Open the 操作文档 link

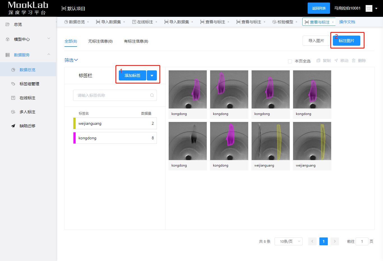[347, 22]
